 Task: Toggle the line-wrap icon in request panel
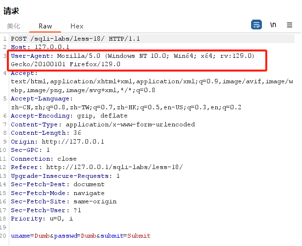(256, 25)
